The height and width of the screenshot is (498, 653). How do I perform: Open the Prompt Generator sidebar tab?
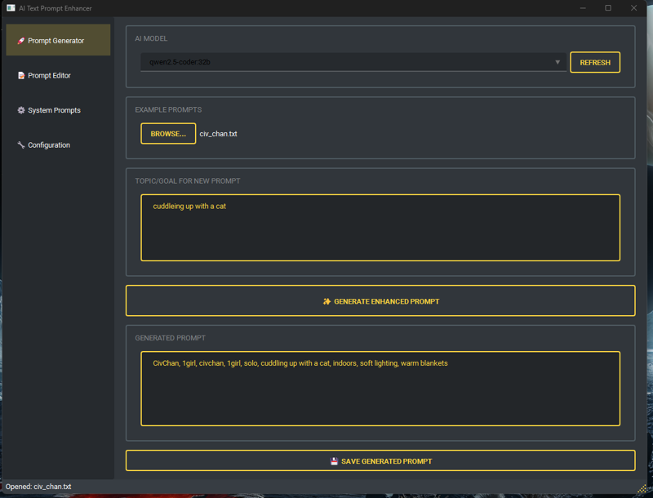(58, 40)
